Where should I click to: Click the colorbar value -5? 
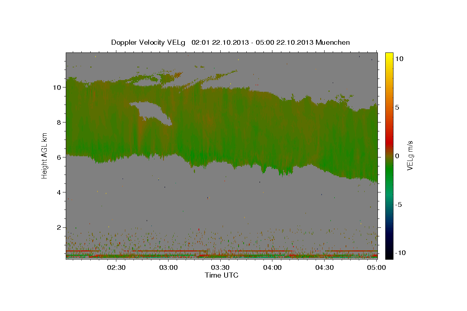click(399, 204)
